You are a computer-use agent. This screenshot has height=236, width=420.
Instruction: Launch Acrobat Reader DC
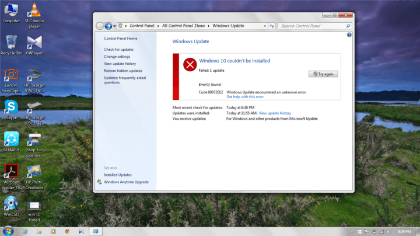coord(11,176)
